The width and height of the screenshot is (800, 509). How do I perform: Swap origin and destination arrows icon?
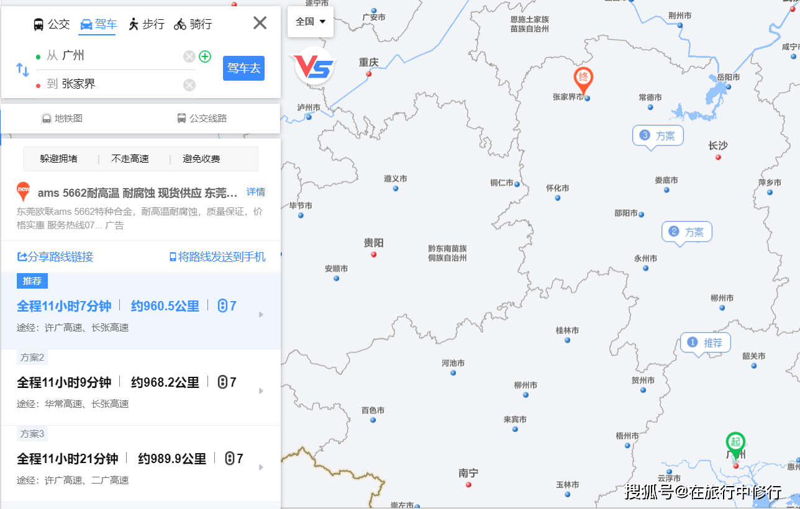tap(22, 70)
